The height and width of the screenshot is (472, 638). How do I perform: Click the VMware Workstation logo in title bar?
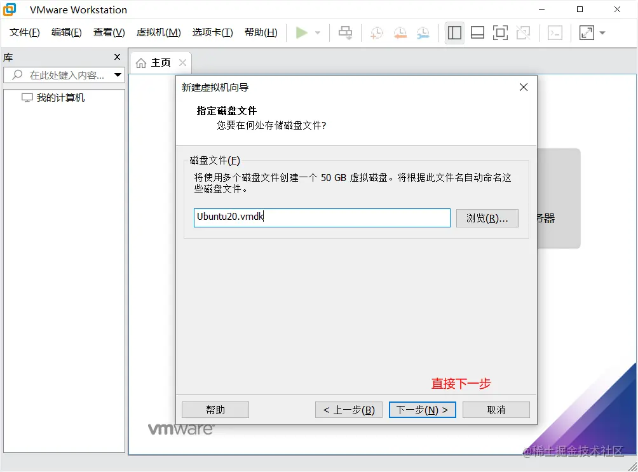[x=10, y=10]
